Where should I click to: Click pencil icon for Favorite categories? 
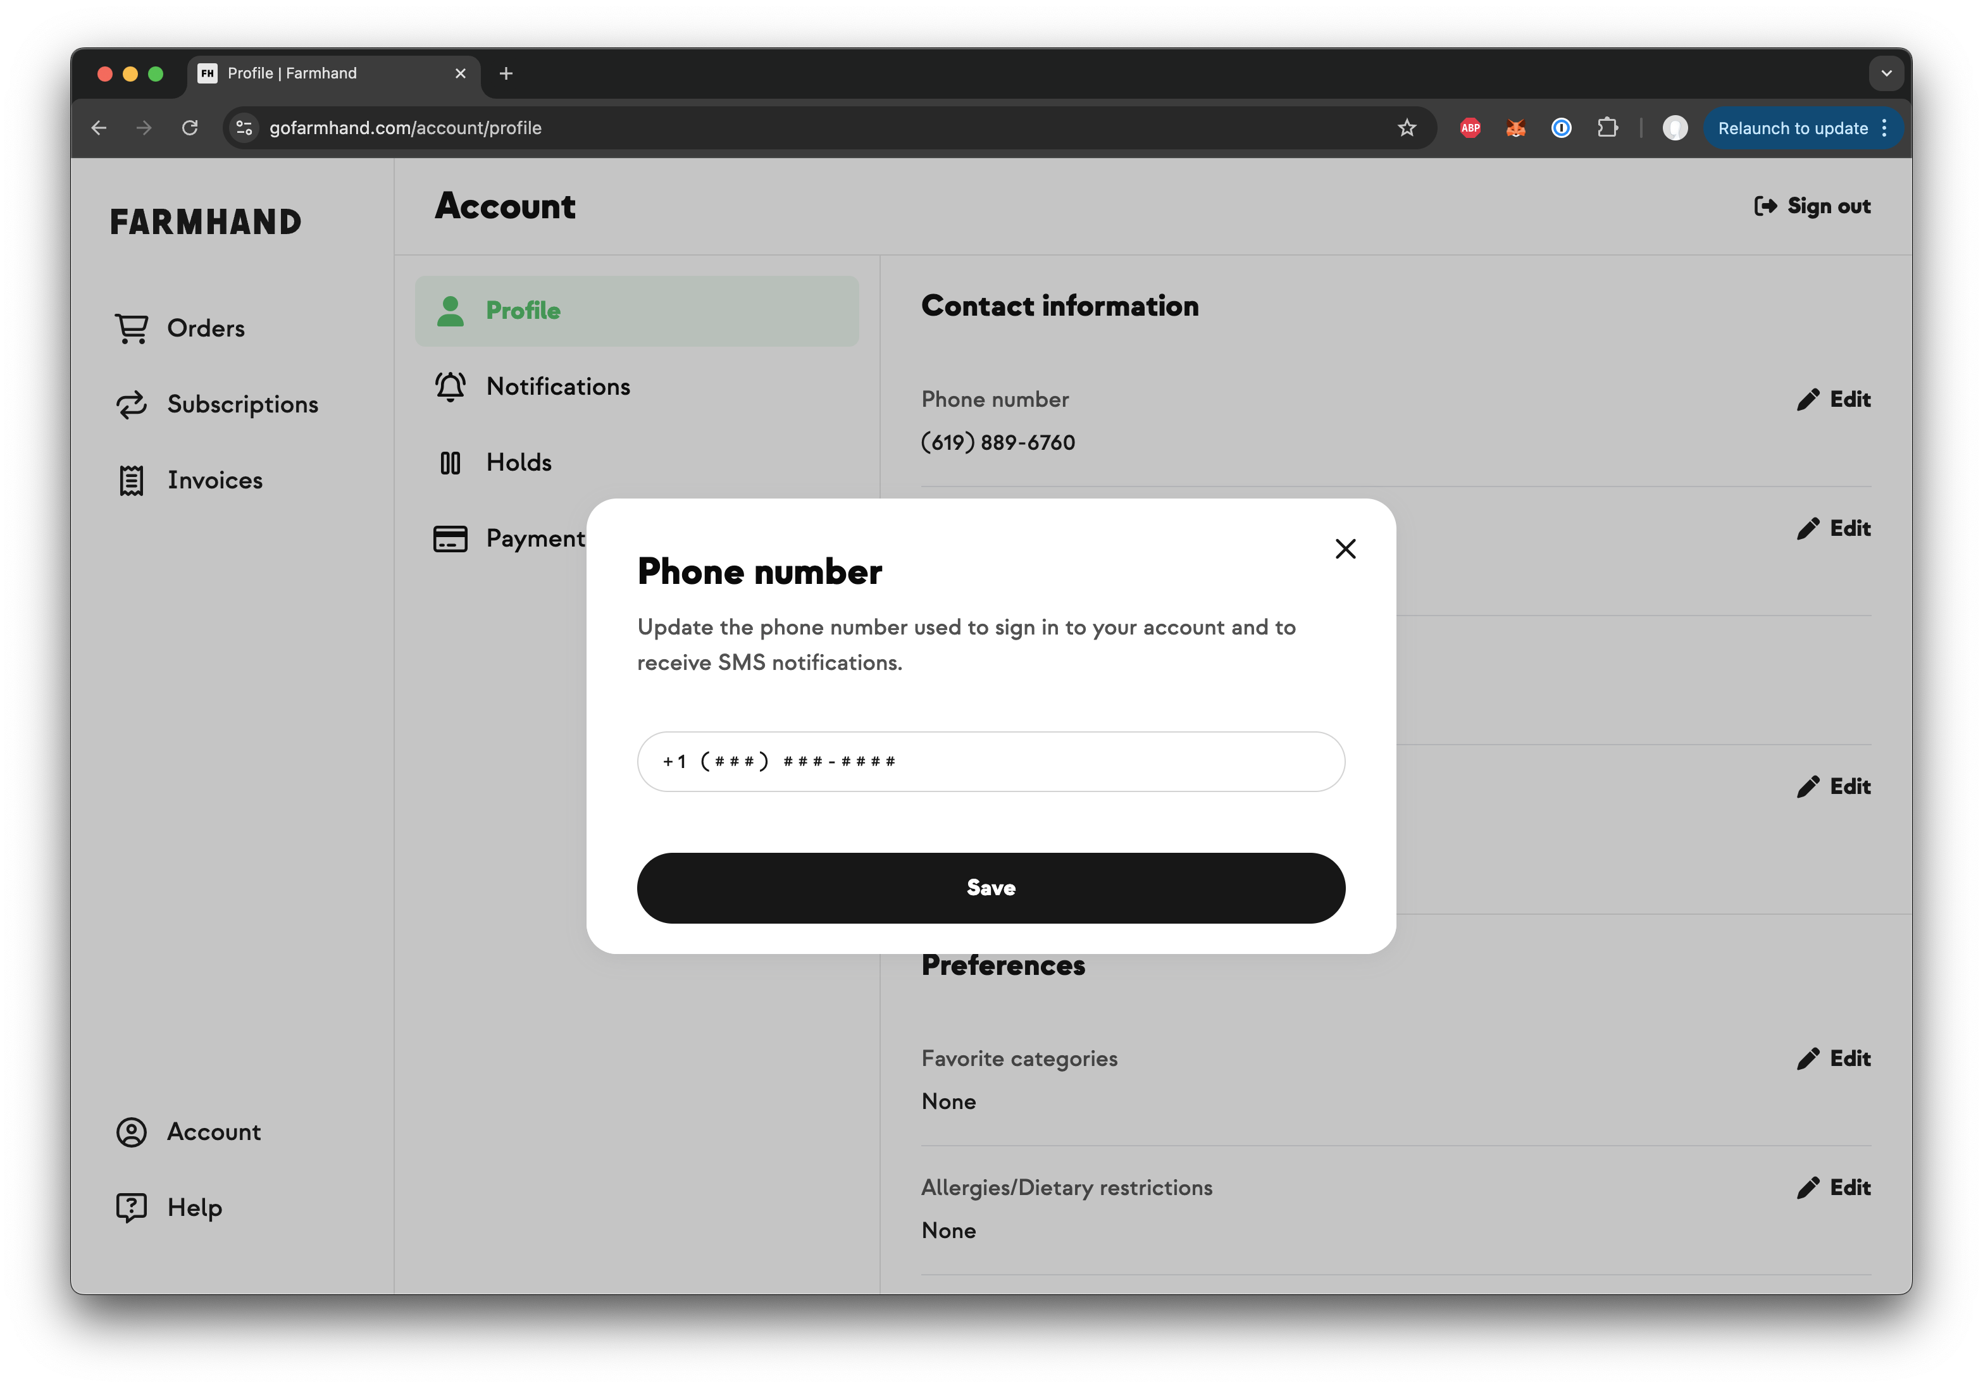1808,1058
